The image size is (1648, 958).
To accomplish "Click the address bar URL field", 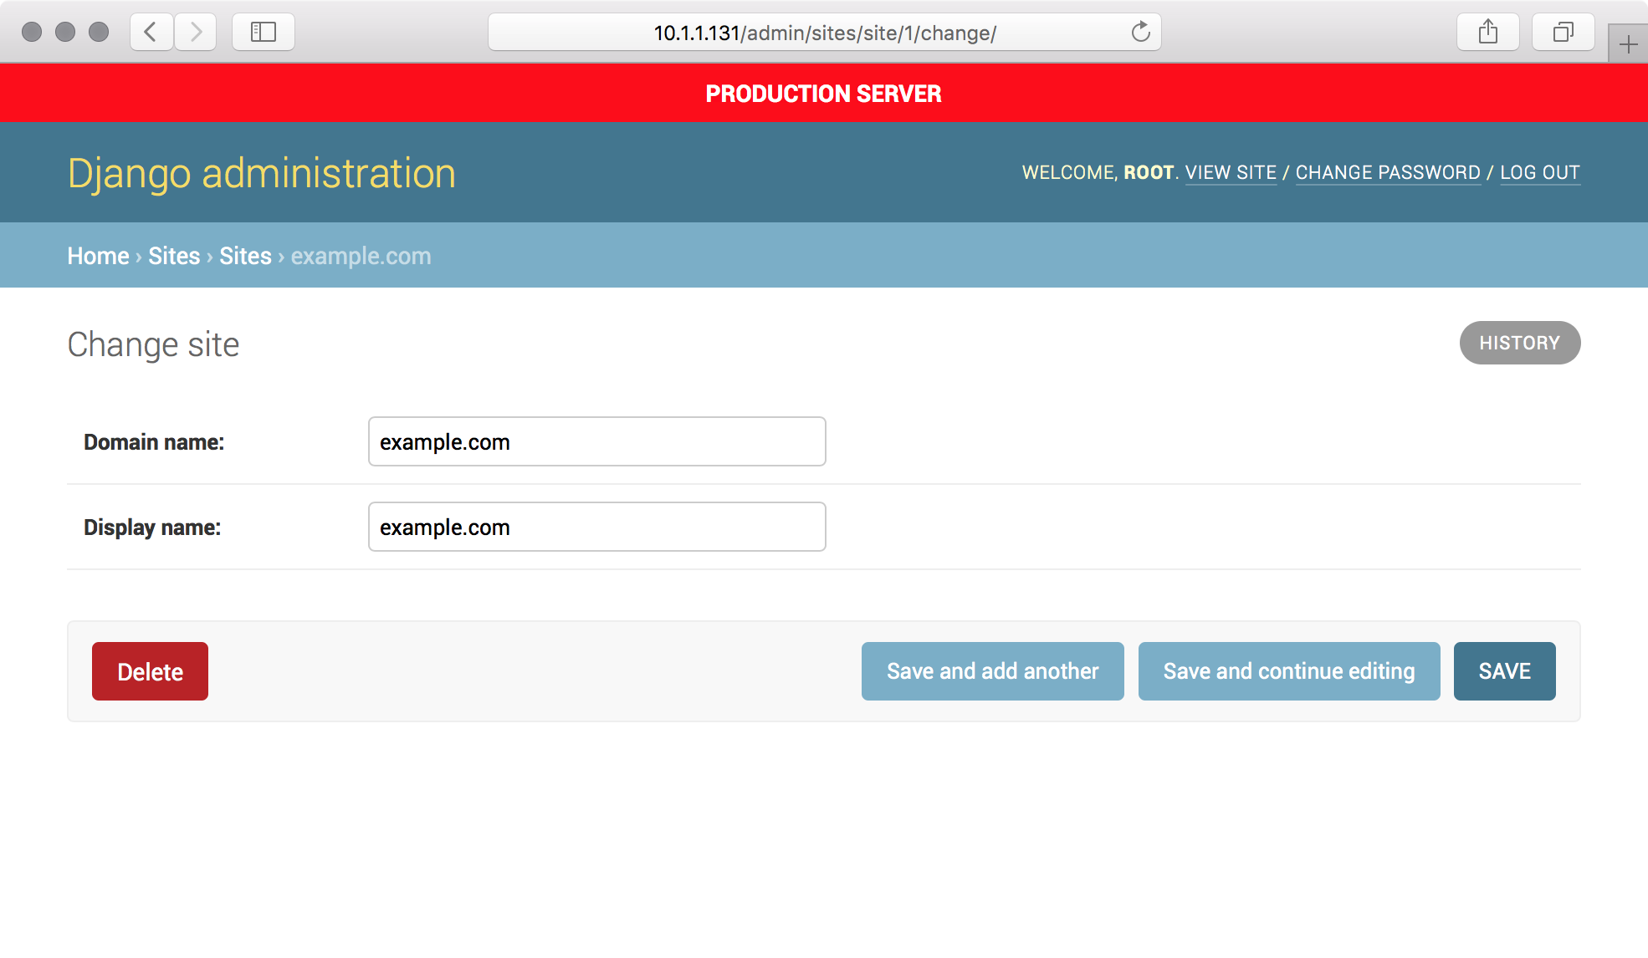I will click(824, 33).
